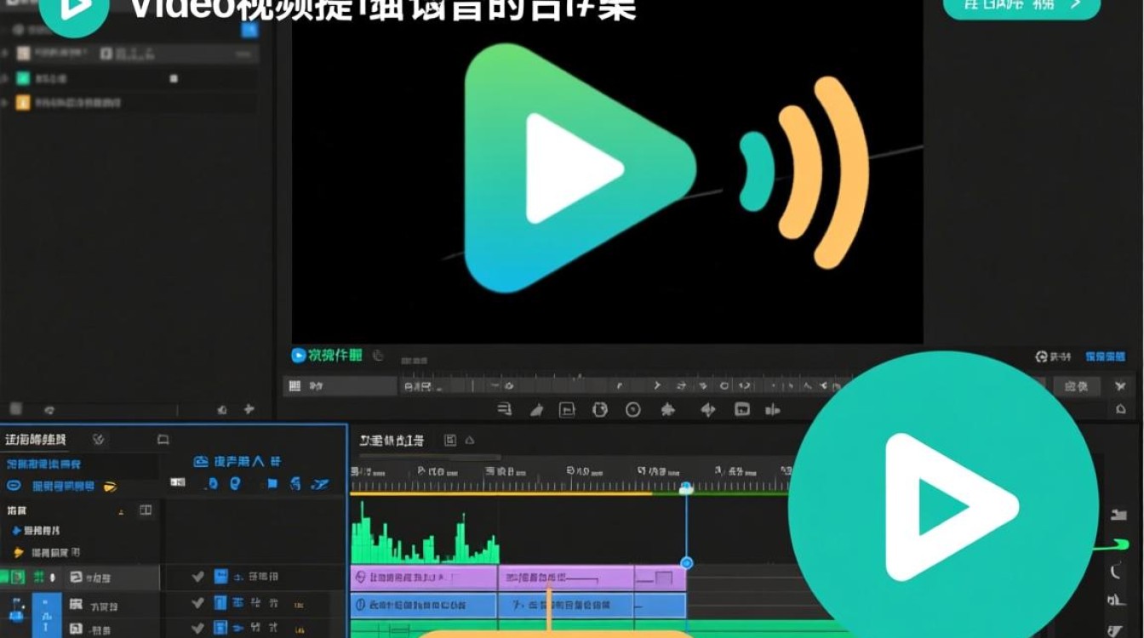Click the blue upload icon with blue label
The height and width of the screenshot is (638, 1144).
pyautogui.click(x=237, y=461)
